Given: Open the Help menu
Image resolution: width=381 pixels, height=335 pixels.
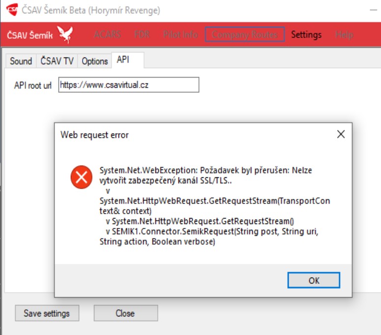Looking at the screenshot, I should [344, 34].
